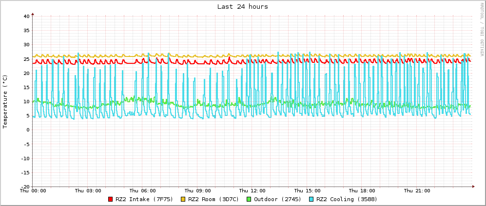
Task: Click the Thu 00:00 time axis label
Action: click(33, 191)
